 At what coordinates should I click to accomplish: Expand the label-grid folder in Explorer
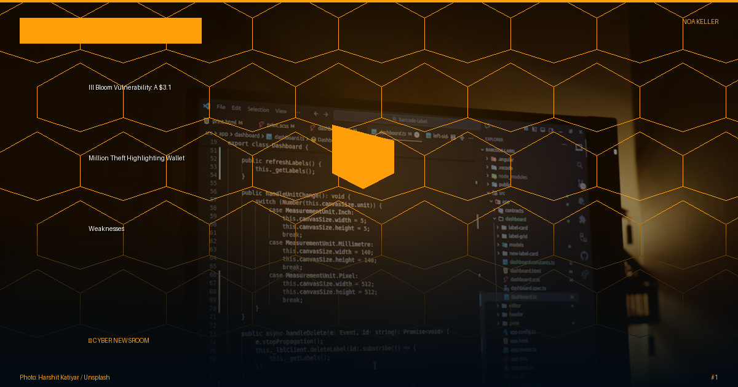coord(513,236)
